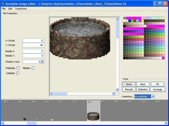The image size is (169, 126).
Task: Click the canvas vertical scroll down arrow
Action: click(118, 90)
